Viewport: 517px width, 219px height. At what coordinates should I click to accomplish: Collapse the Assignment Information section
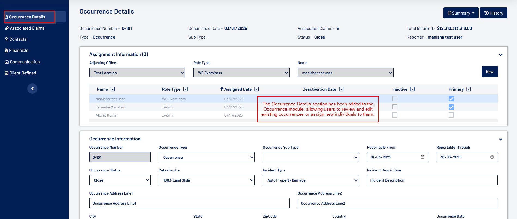coord(500,55)
